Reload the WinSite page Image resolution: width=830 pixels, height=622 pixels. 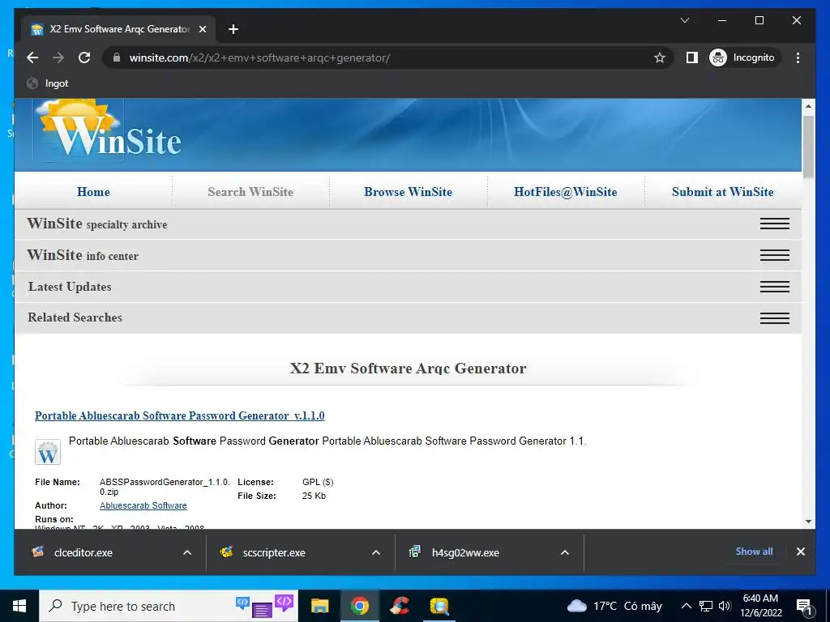[x=84, y=58]
